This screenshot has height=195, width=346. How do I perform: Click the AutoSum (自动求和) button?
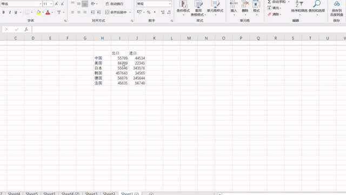[x=276, y=2]
